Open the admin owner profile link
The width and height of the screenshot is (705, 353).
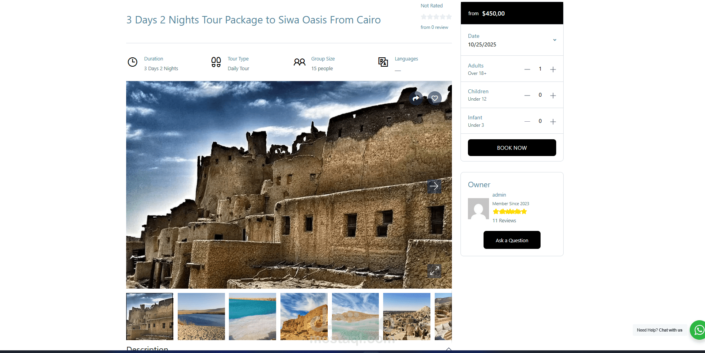click(499, 195)
